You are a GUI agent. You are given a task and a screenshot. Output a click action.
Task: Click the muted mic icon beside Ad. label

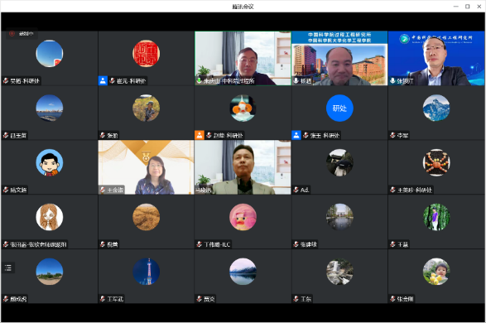pos(296,190)
